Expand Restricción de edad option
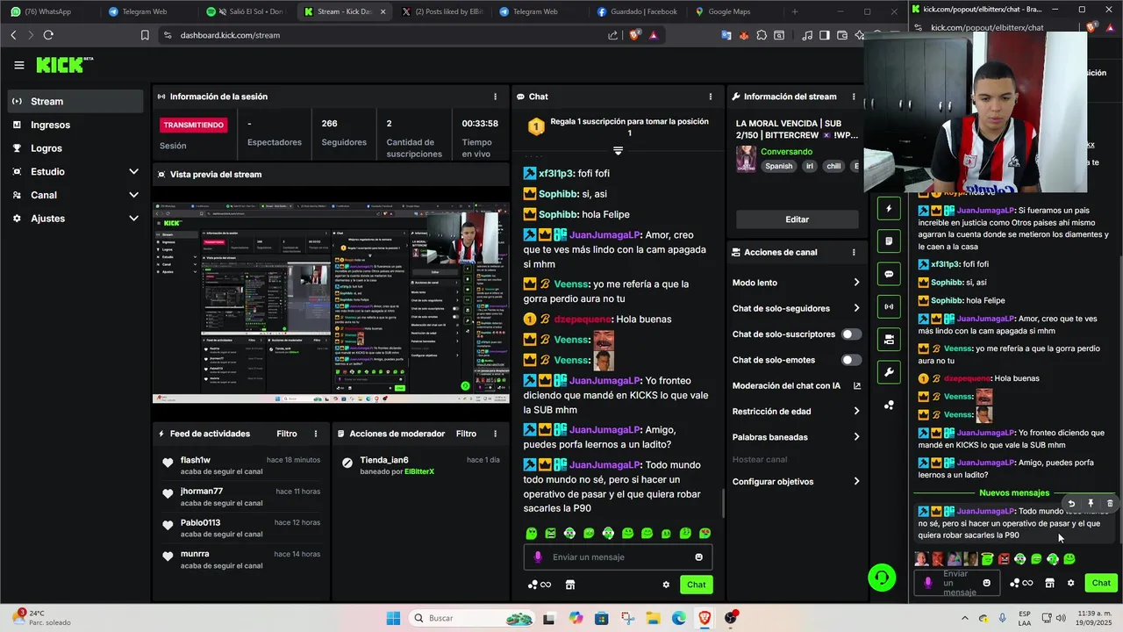The height and width of the screenshot is (632, 1123). pyautogui.click(x=797, y=411)
